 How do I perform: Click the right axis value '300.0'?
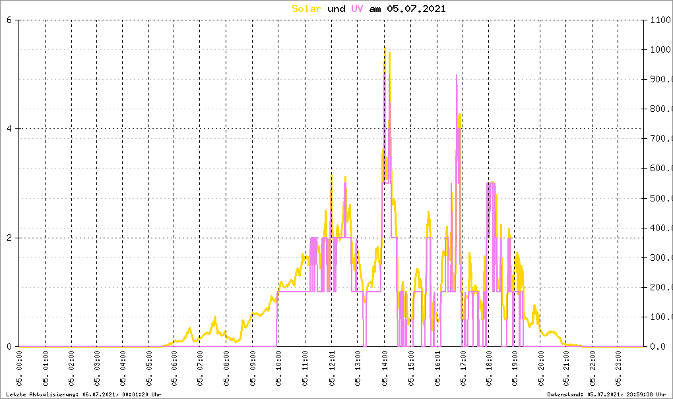tap(661, 257)
